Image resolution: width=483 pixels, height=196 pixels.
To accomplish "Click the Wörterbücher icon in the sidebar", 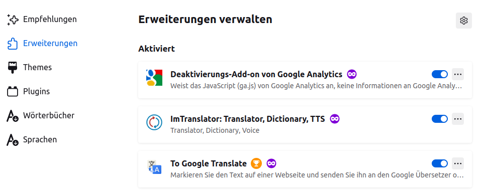I will pos(13,115).
